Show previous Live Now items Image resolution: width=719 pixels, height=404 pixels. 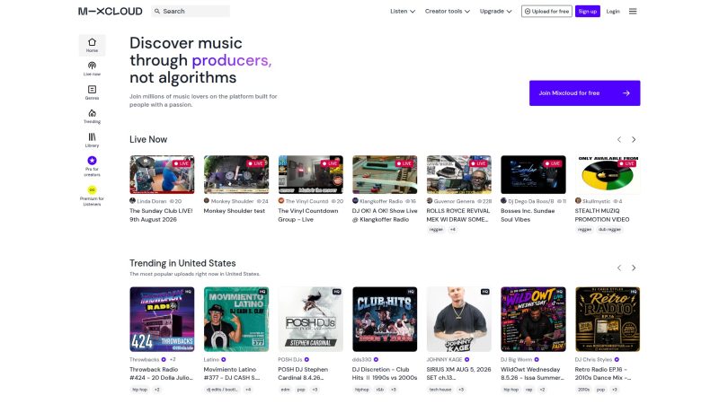(x=619, y=139)
